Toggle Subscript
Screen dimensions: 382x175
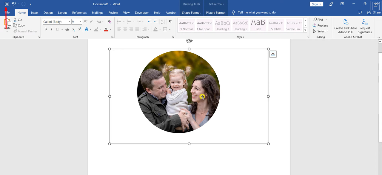(x=74, y=29)
